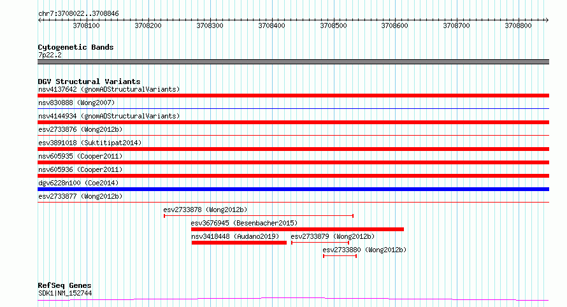The height and width of the screenshot is (307, 567).
Task: Click ruler position 3708300
Action: (210, 25)
